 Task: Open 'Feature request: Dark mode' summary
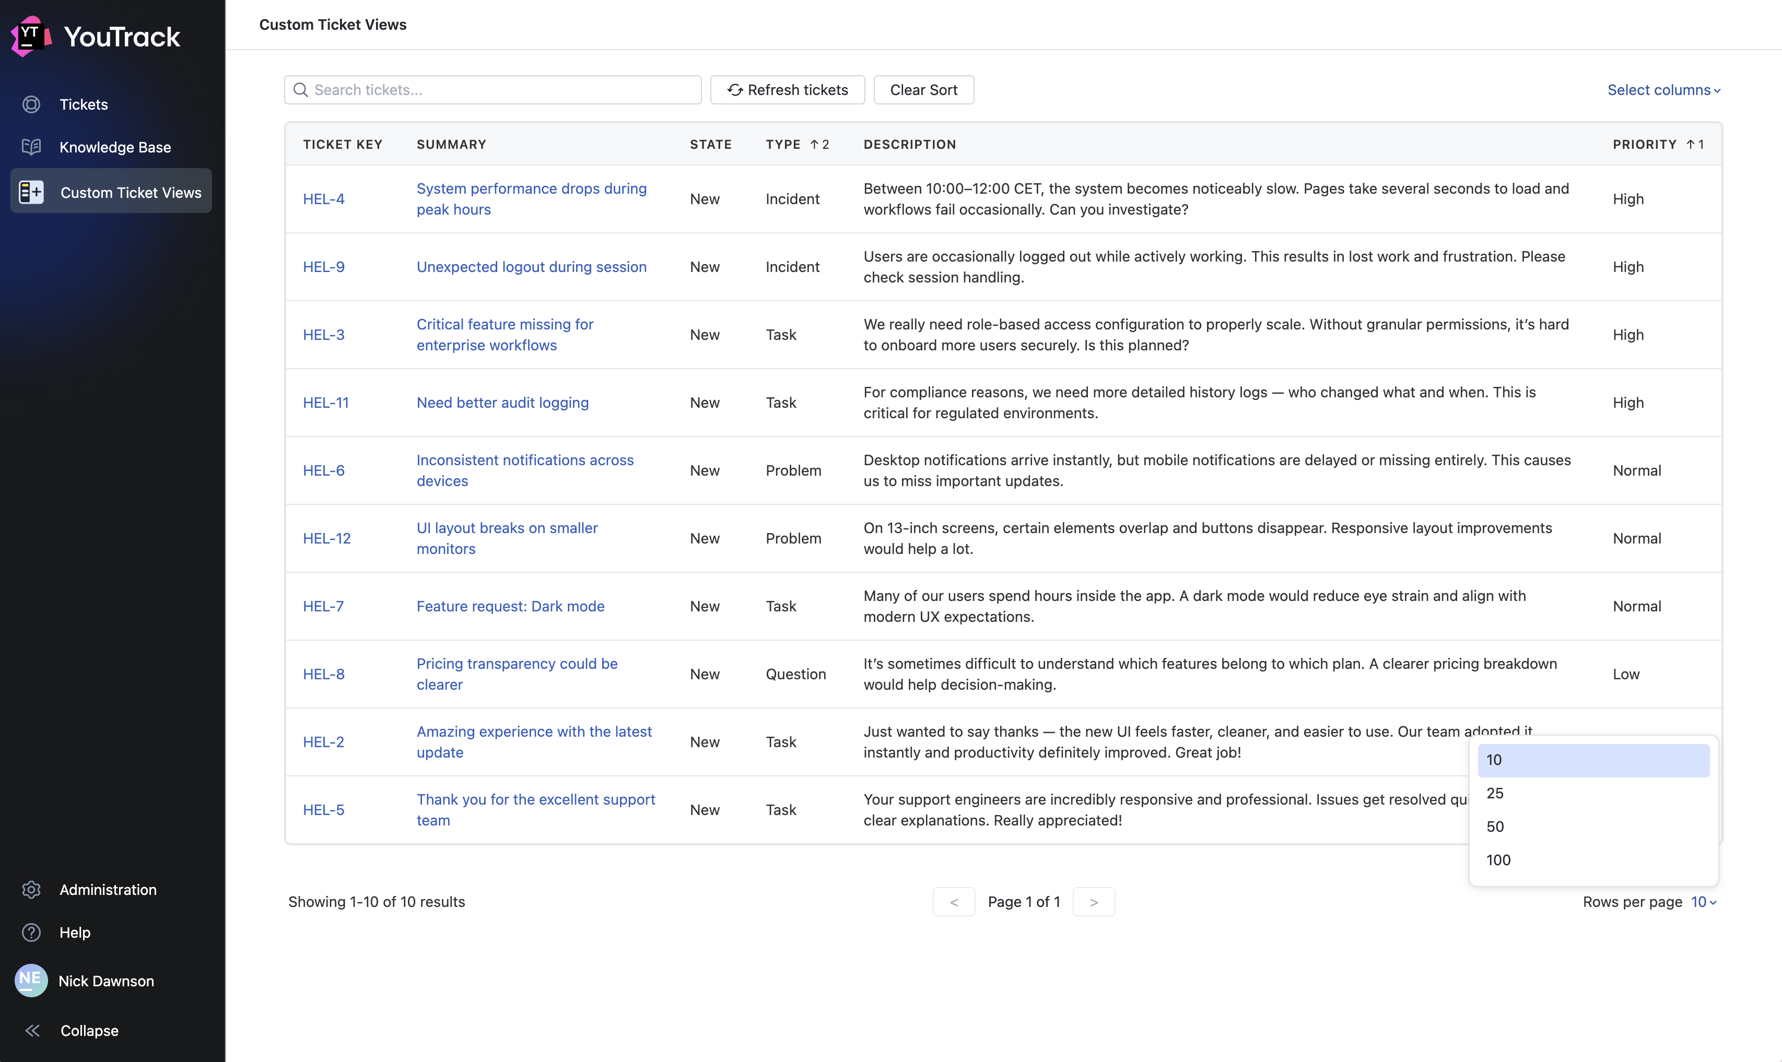(510, 606)
